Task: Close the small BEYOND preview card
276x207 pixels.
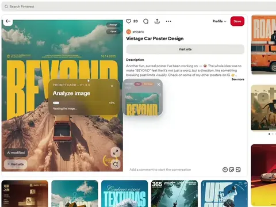Action: (159, 84)
